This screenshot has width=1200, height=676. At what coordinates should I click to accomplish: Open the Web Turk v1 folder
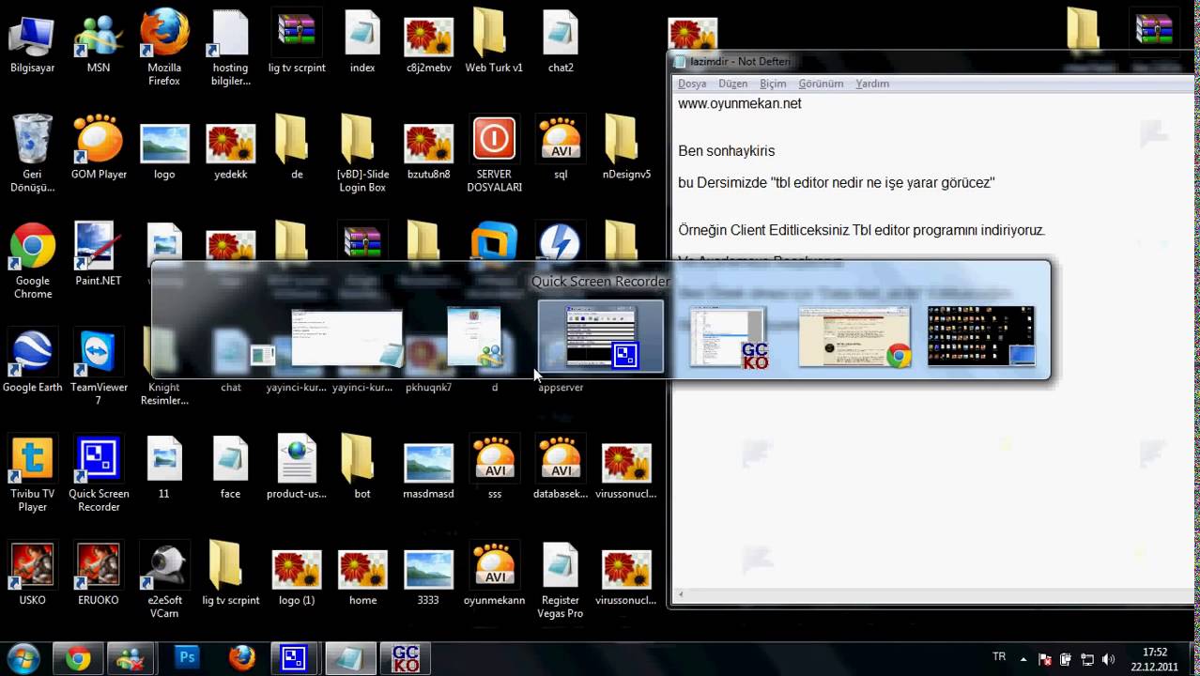[x=494, y=42]
